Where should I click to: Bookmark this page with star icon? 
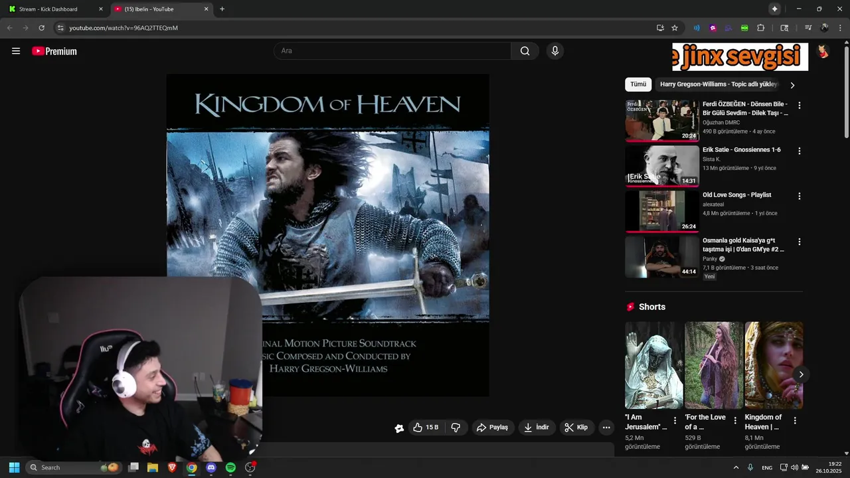[675, 28]
